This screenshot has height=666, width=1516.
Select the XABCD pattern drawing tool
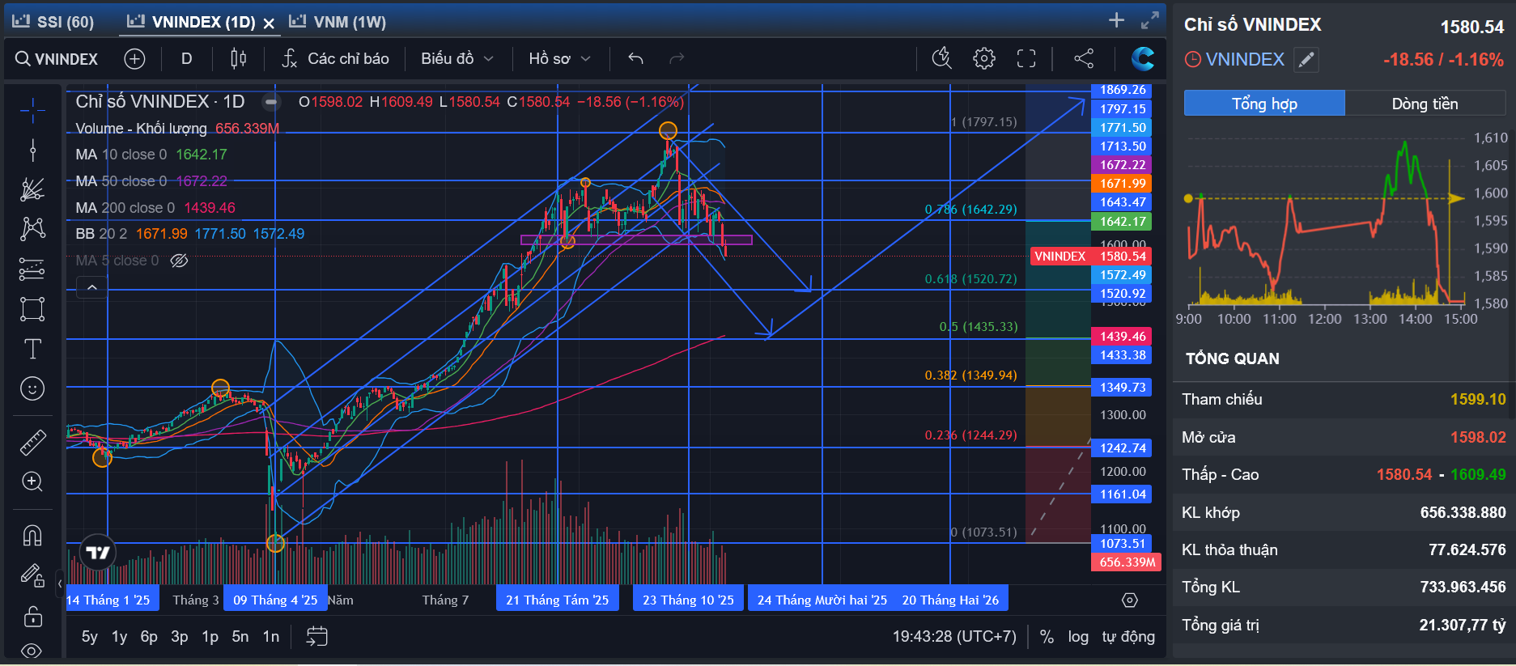(x=32, y=229)
